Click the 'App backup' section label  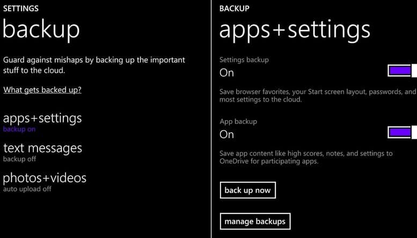click(x=238, y=121)
